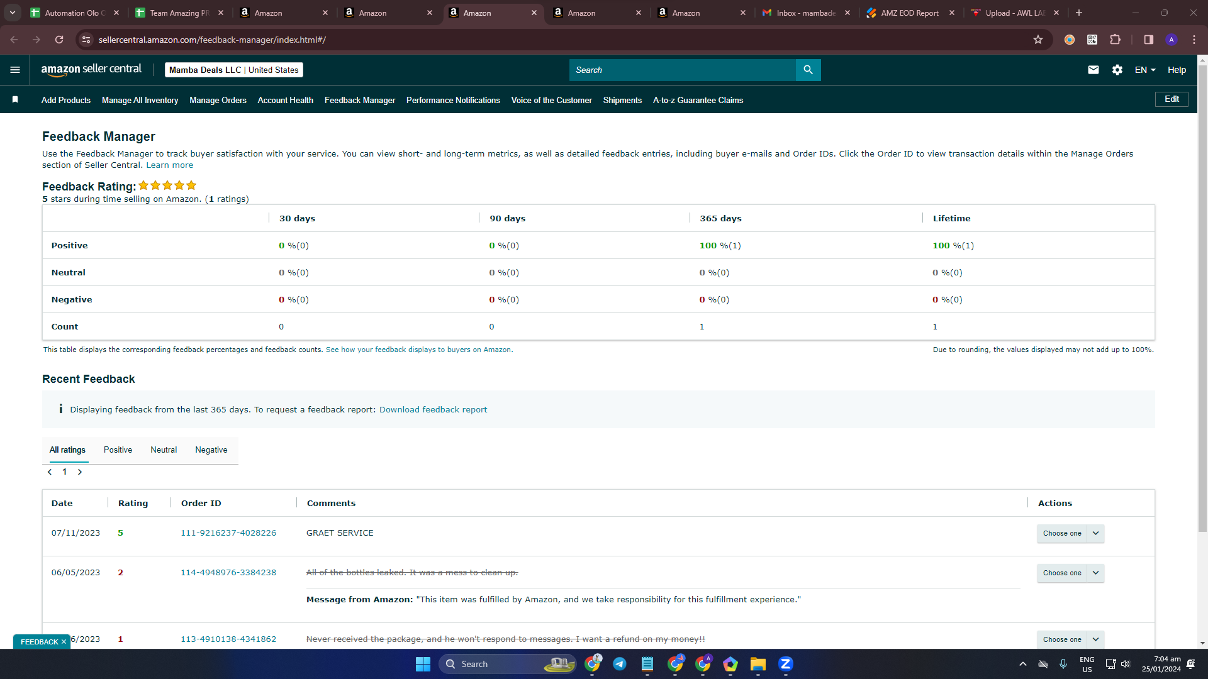Click the search magnifier button

click(808, 70)
